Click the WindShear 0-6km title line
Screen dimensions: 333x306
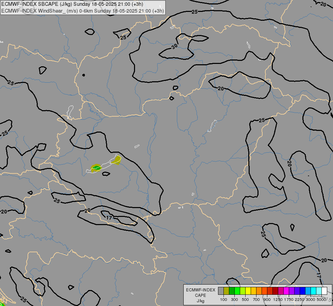83,11
